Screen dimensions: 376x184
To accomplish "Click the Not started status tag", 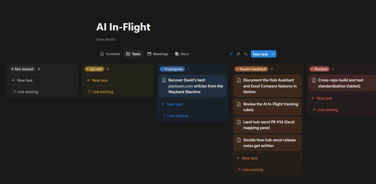I will (23, 69).
